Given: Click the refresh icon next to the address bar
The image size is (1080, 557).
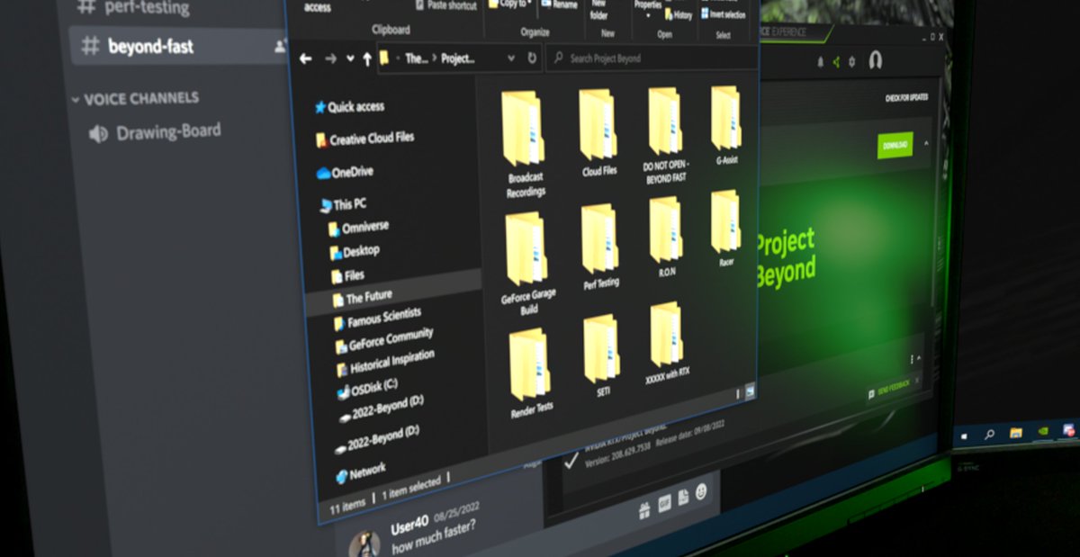Looking at the screenshot, I should tap(531, 57).
